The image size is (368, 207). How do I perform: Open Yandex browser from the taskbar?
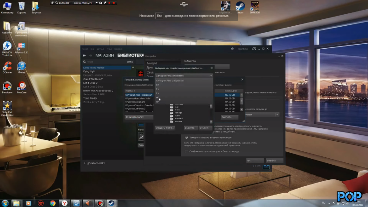[64, 203]
